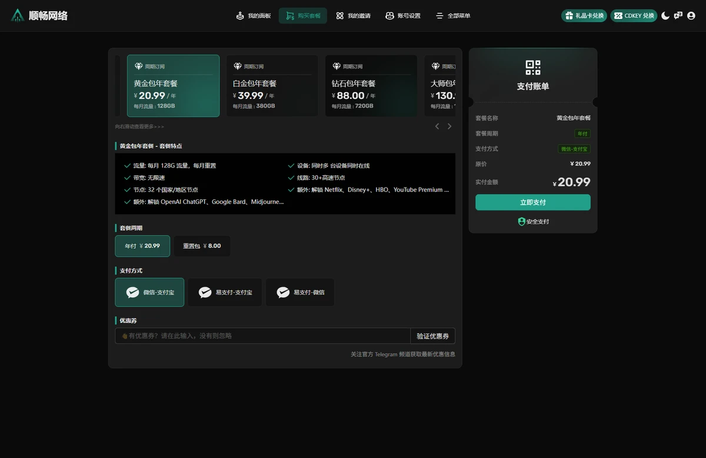Click the 验证优惠券 button
This screenshot has width=706, height=458.
(x=432, y=336)
